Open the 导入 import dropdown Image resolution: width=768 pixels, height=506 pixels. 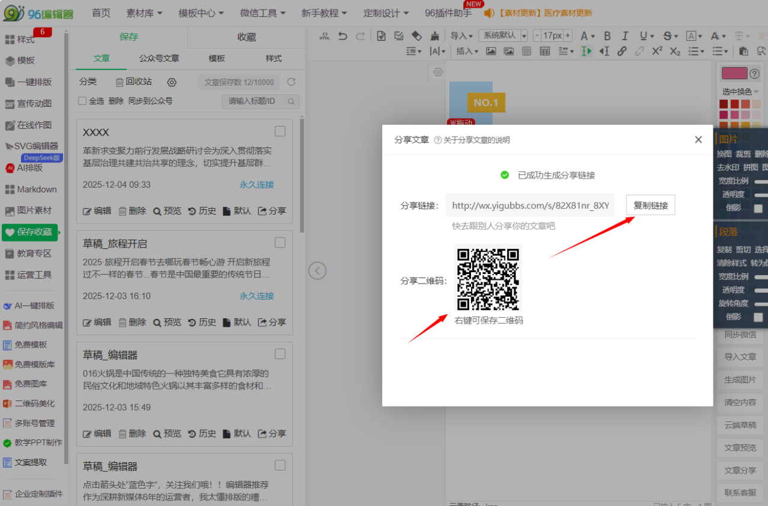coord(461,36)
